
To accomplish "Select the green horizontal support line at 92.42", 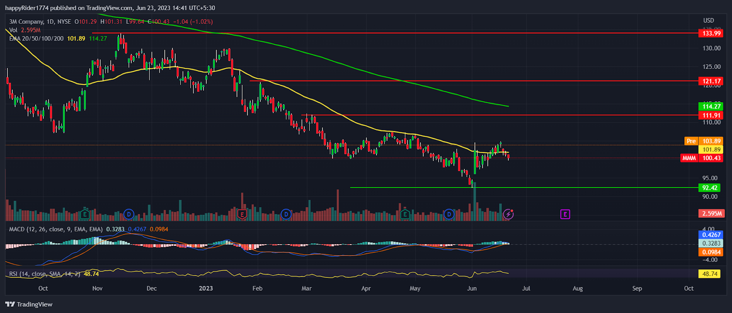I will click(x=524, y=188).
